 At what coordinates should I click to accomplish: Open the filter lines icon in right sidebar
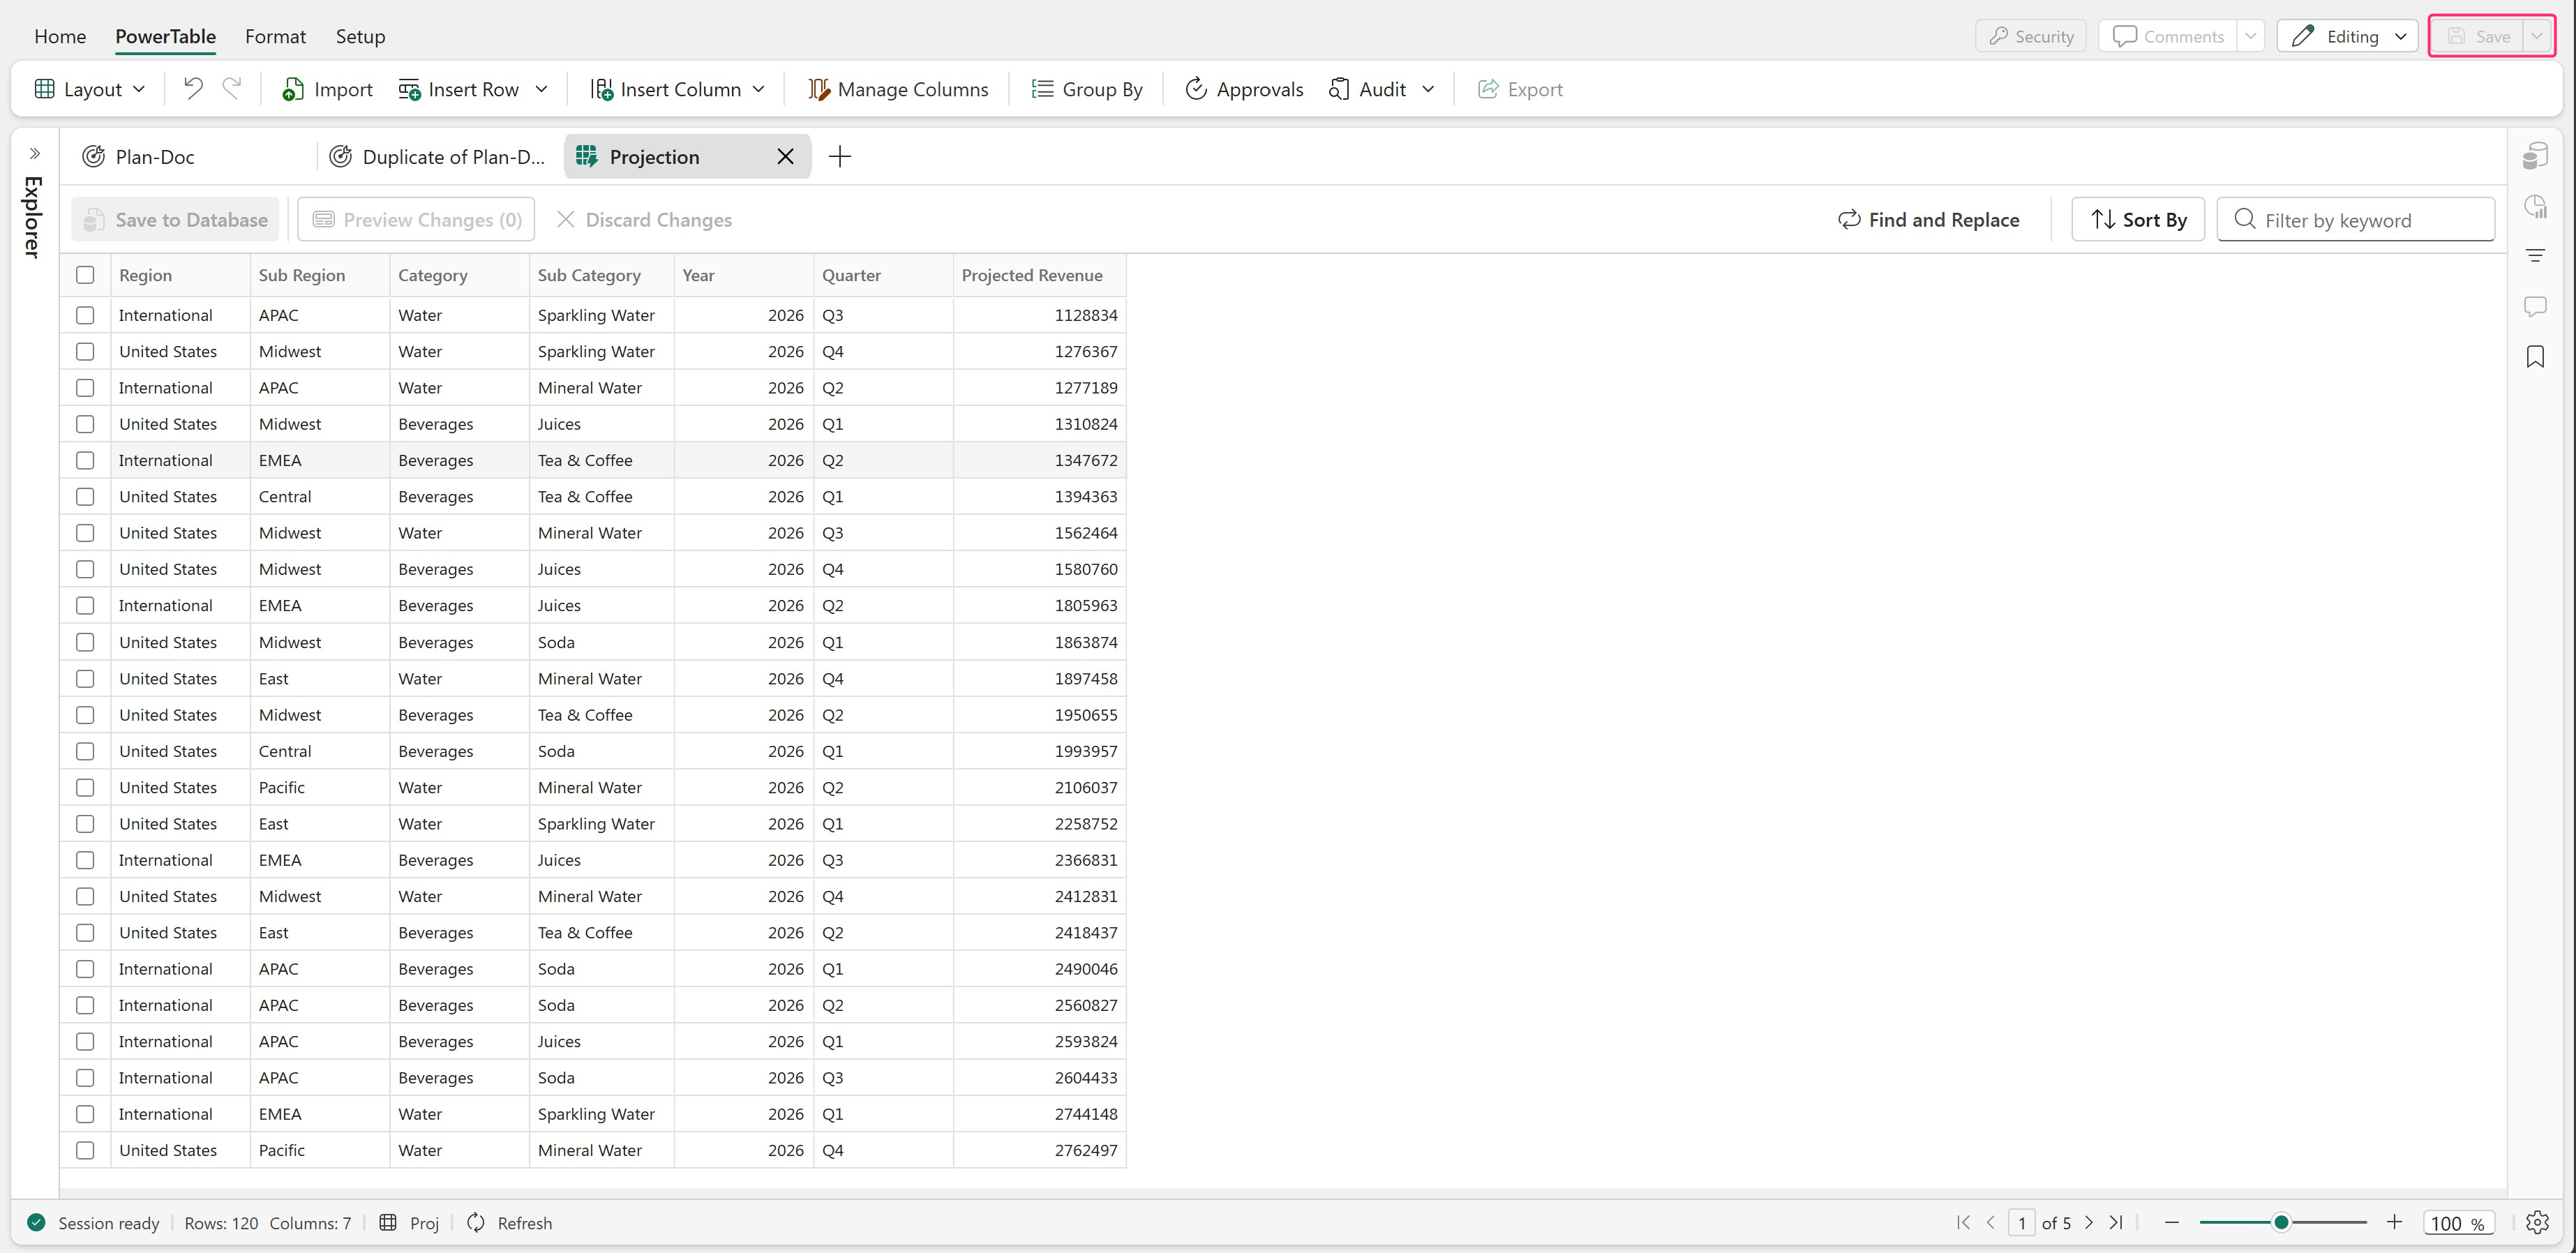click(x=2534, y=256)
